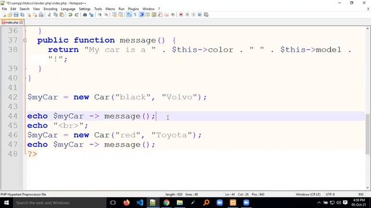The height and width of the screenshot is (208, 371).
Task: Click line number 42 in margin
Action: pyautogui.click(x=13, y=97)
